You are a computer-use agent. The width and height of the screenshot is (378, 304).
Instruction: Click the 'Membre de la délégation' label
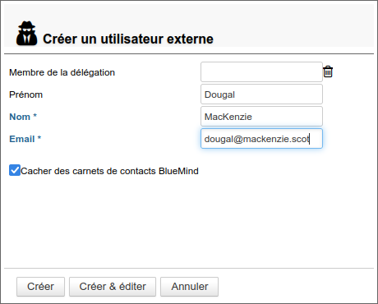click(x=62, y=72)
